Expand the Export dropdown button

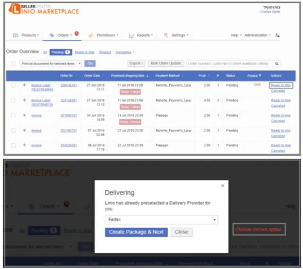point(136,63)
